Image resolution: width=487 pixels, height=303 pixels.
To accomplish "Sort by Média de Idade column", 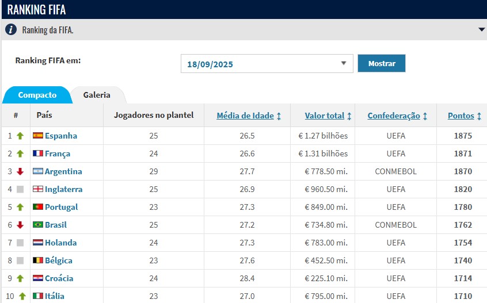I will 245,116.
